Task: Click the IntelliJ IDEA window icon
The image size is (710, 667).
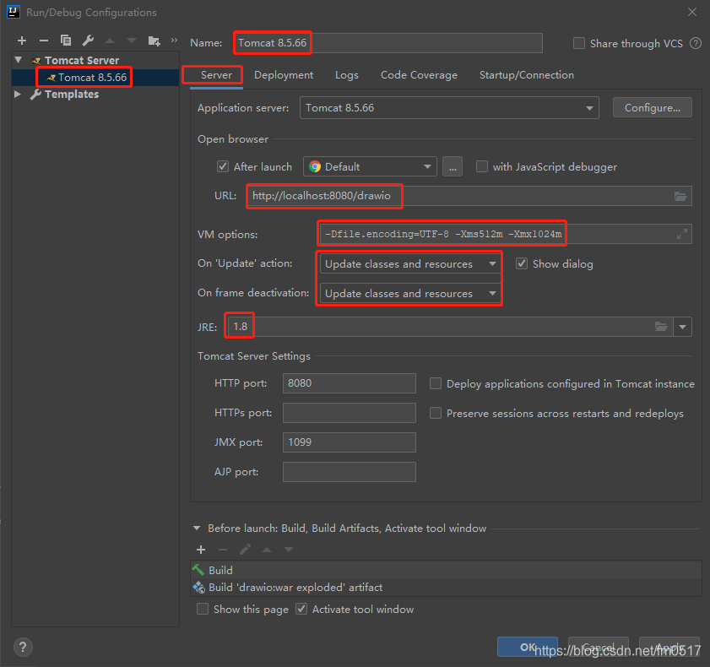Action: click(x=14, y=12)
